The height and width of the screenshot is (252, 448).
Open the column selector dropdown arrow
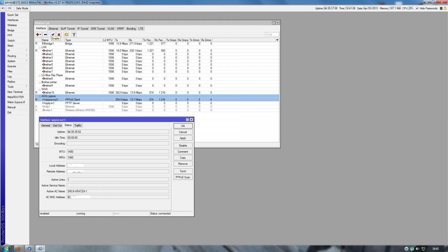point(277,40)
